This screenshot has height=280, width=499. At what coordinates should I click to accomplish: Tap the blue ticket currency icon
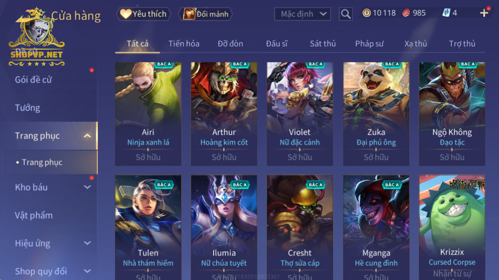point(446,13)
